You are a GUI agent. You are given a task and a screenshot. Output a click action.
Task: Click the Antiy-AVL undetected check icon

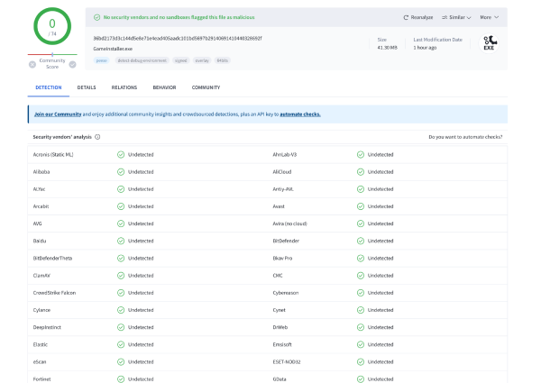[361, 189]
